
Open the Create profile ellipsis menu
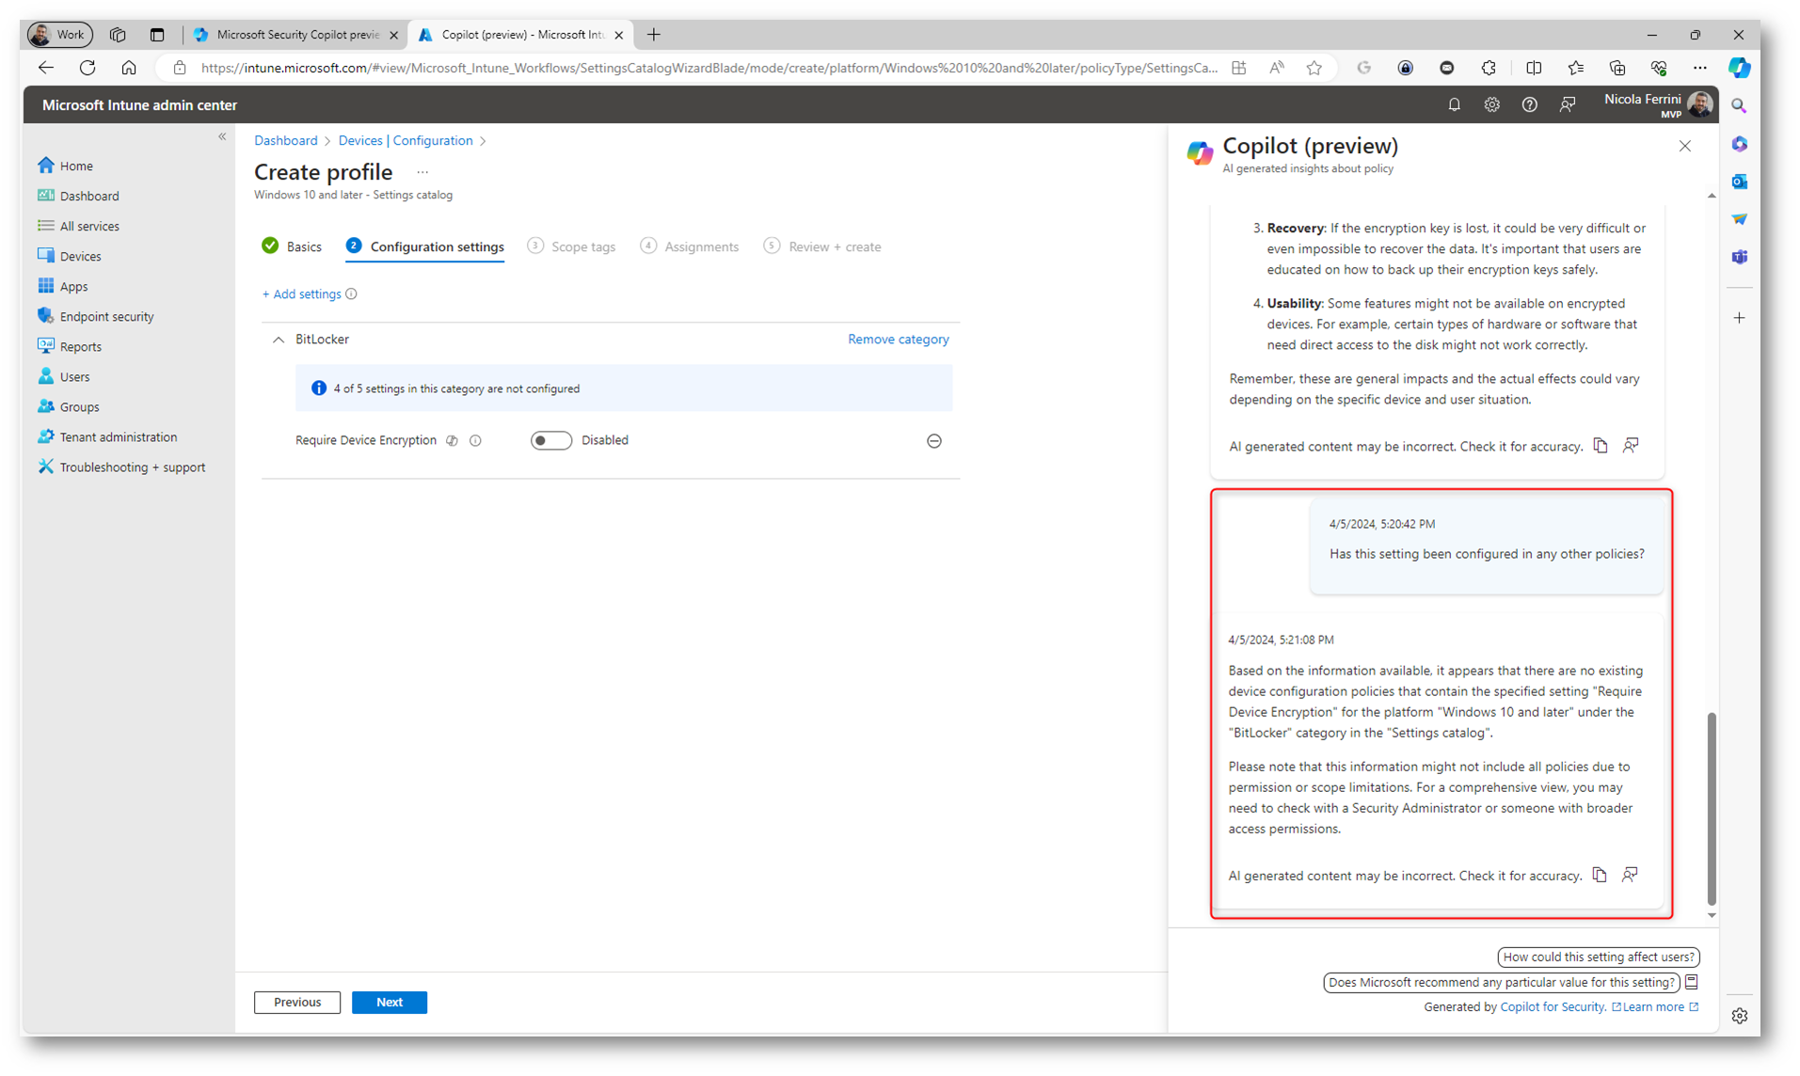pos(422,172)
